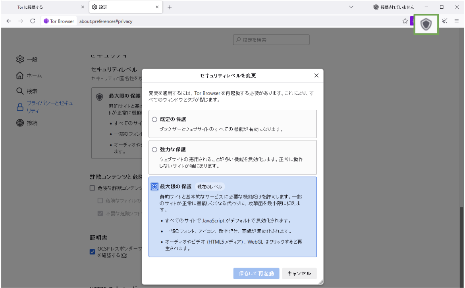Open 接続 settings via circuit icon
Viewport: 465px width, 288px height.
click(x=20, y=123)
